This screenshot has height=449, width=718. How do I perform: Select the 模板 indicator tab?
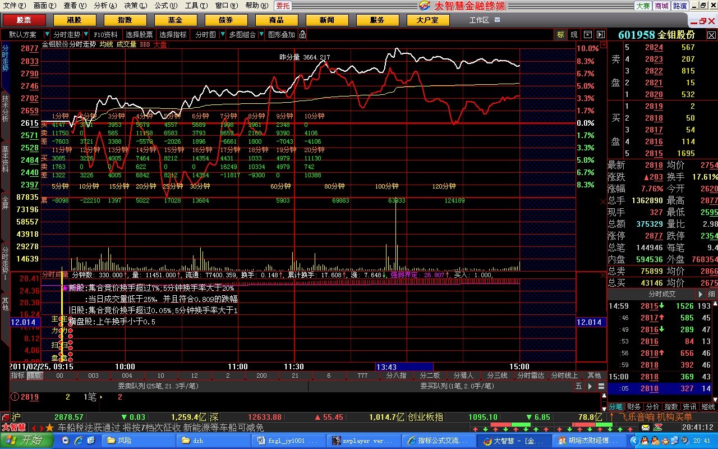pyautogui.click(x=35, y=375)
